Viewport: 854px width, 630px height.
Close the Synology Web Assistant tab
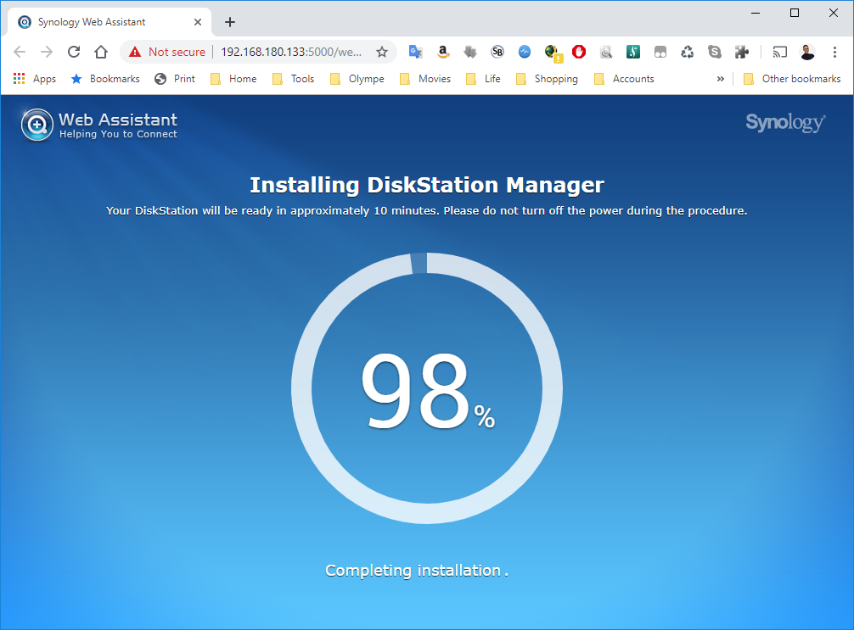coord(198,22)
